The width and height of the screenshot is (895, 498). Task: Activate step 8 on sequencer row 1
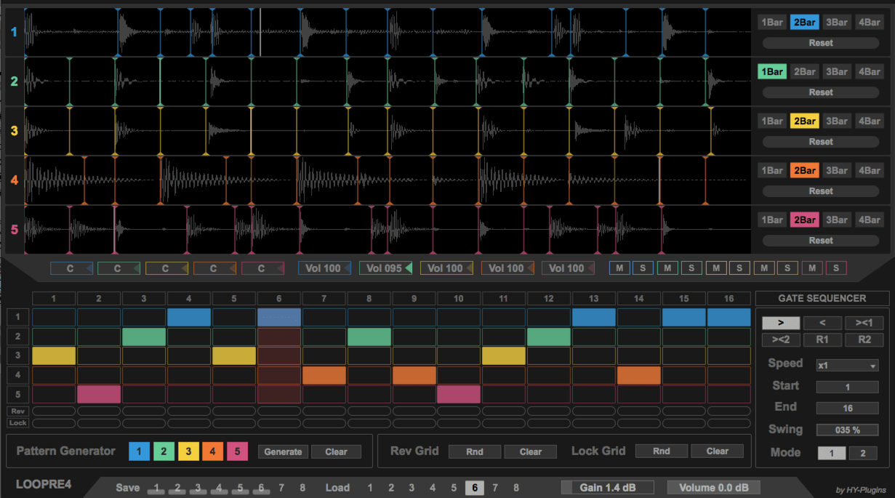coord(369,318)
